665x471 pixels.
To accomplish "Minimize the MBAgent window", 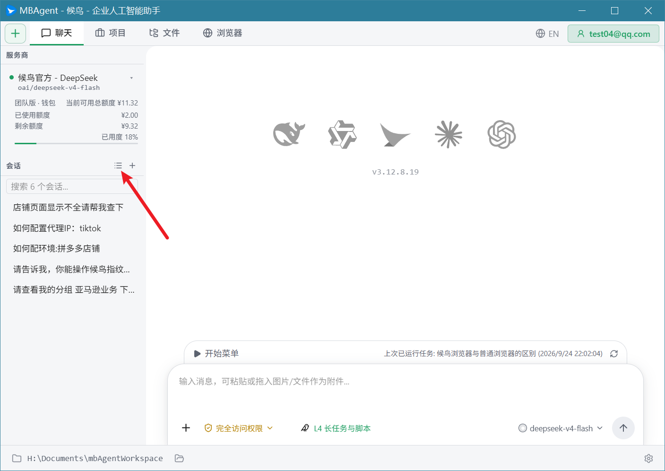I will 582,10.
